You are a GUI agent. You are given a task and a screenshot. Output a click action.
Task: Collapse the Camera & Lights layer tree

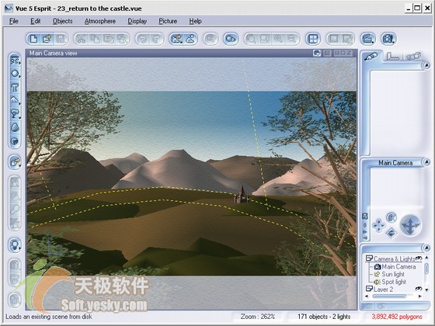[x=369, y=258]
